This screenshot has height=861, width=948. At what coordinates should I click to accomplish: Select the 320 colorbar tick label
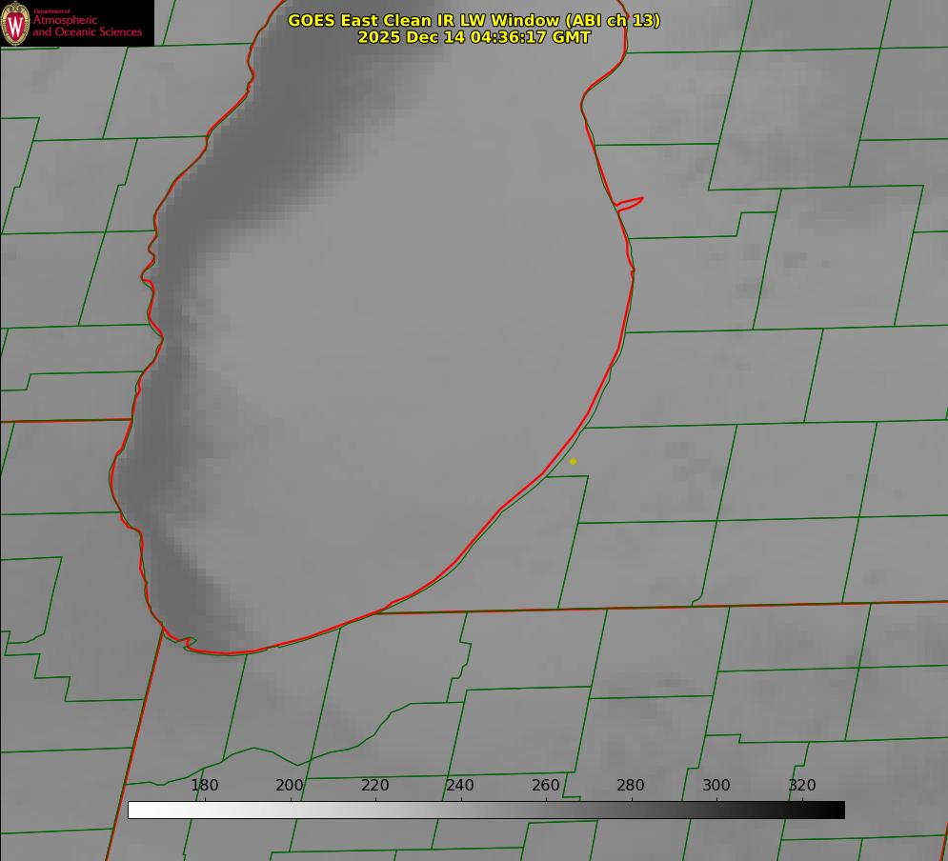click(802, 785)
